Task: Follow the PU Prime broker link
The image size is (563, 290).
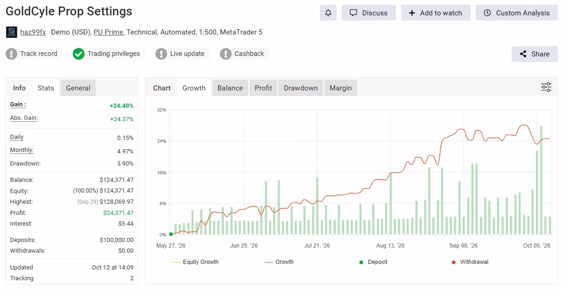Action: click(x=108, y=32)
